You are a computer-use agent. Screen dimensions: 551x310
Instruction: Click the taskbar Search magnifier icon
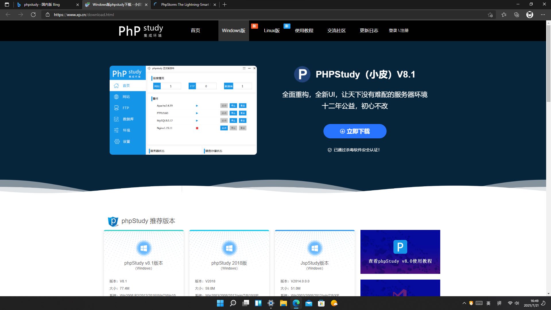[233, 303]
